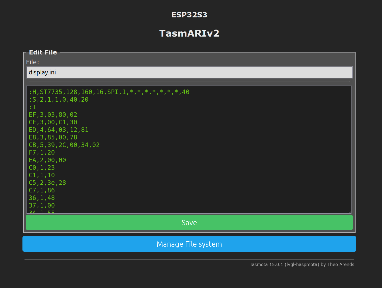Click the "F7,1,20" line
The height and width of the screenshot is (288, 382).
tap(42, 152)
